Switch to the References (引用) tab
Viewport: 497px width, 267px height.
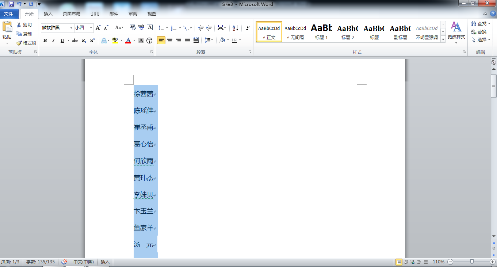(x=95, y=14)
